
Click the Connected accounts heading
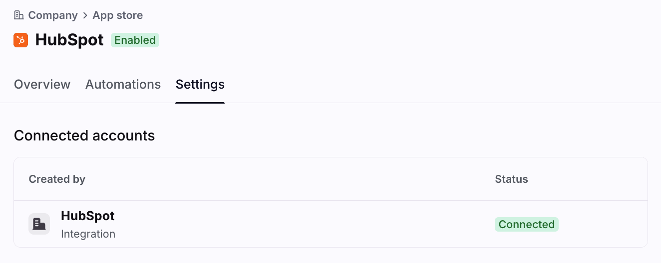tap(84, 135)
